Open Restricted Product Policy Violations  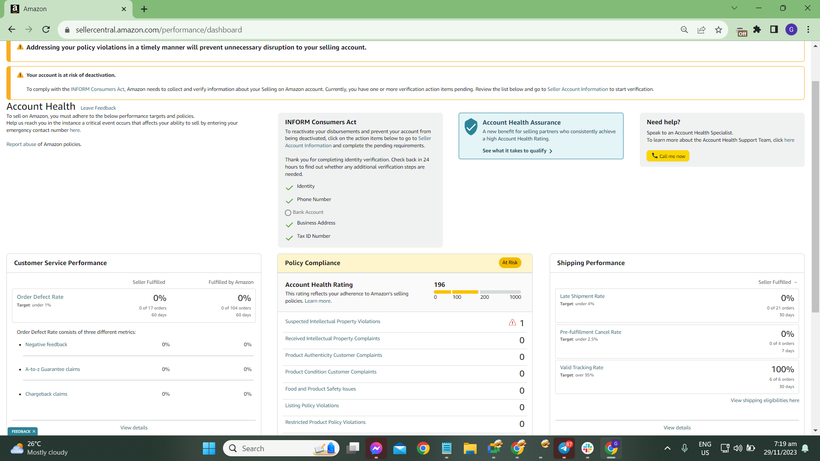pyautogui.click(x=325, y=422)
